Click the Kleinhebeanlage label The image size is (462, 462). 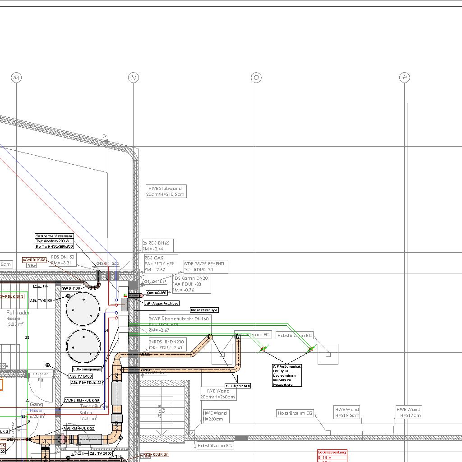(x=204, y=310)
